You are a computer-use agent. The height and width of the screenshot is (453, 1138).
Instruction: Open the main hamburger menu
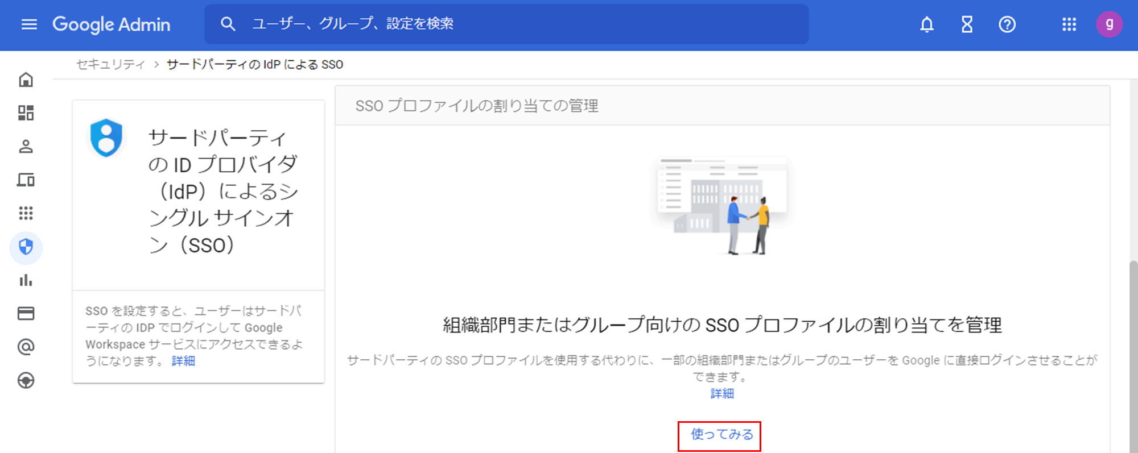29,24
